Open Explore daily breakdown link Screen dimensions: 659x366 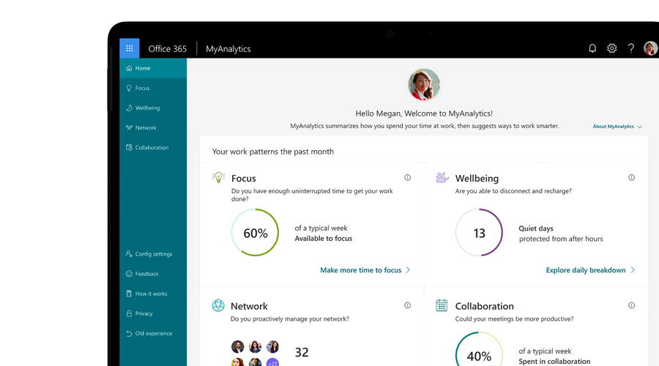coord(586,270)
